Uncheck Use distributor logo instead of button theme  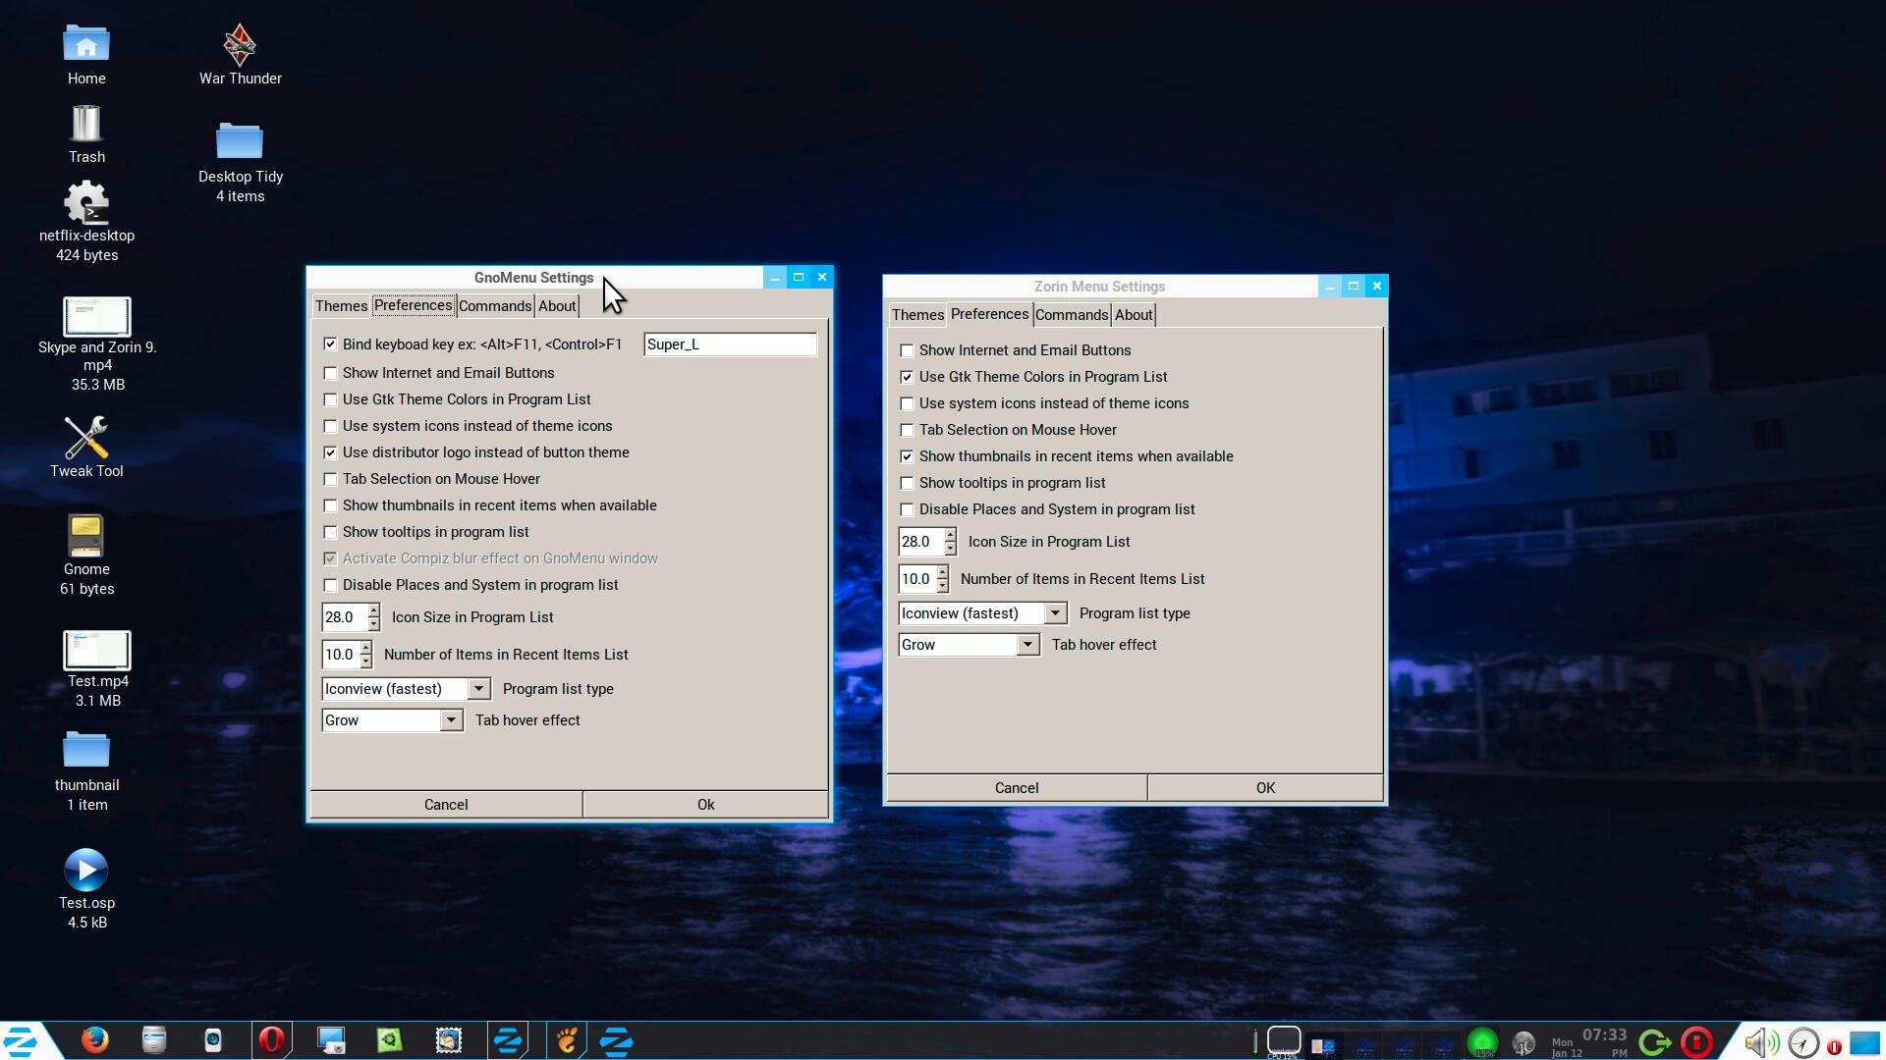(x=330, y=452)
